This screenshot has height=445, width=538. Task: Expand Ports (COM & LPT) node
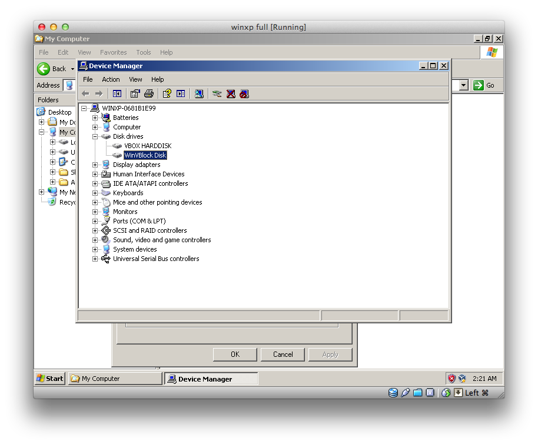coord(95,221)
